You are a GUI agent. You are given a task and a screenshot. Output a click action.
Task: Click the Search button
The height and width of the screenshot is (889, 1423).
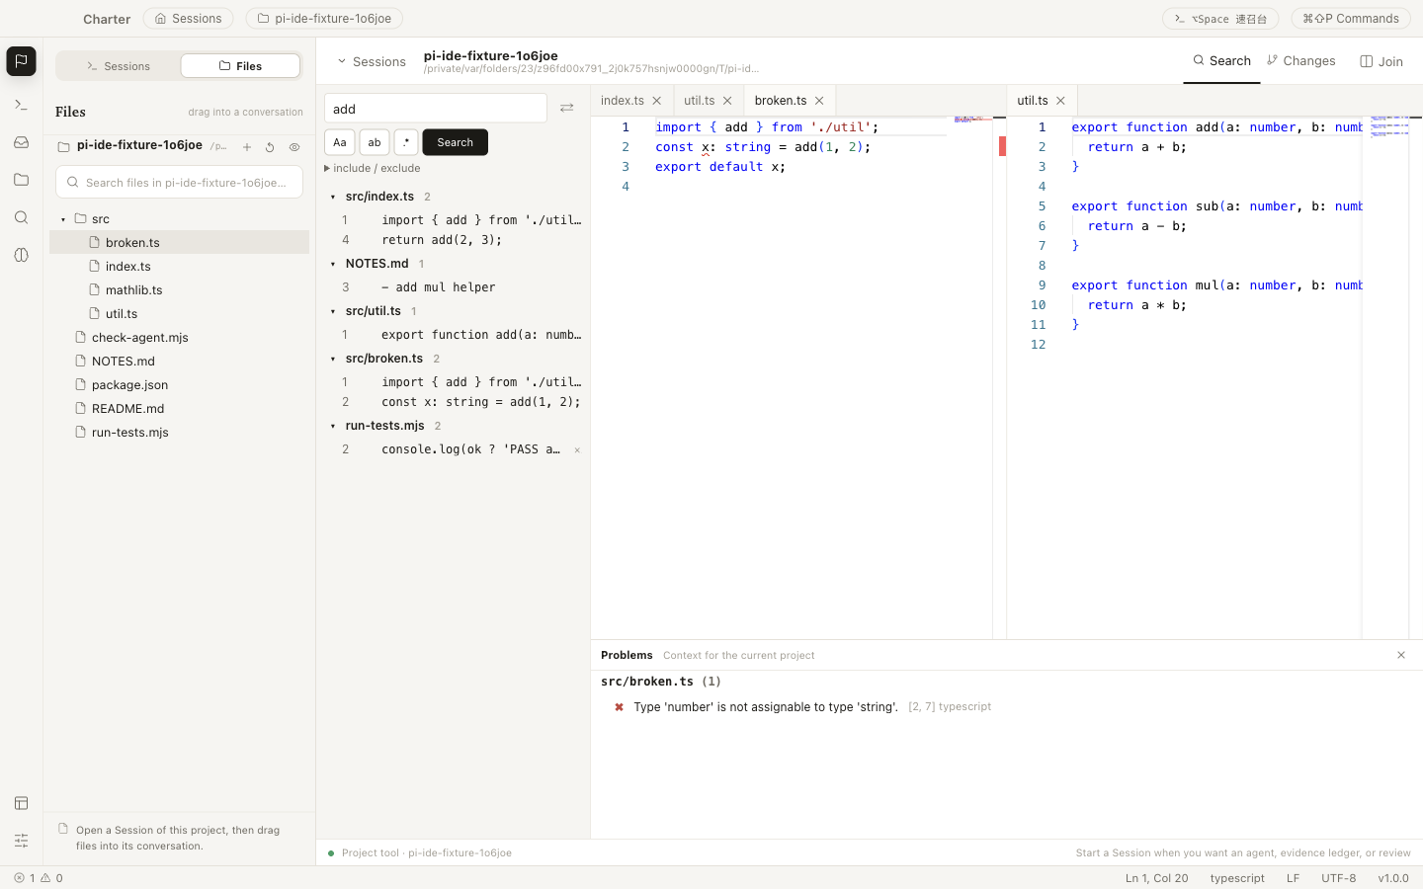[x=456, y=142]
